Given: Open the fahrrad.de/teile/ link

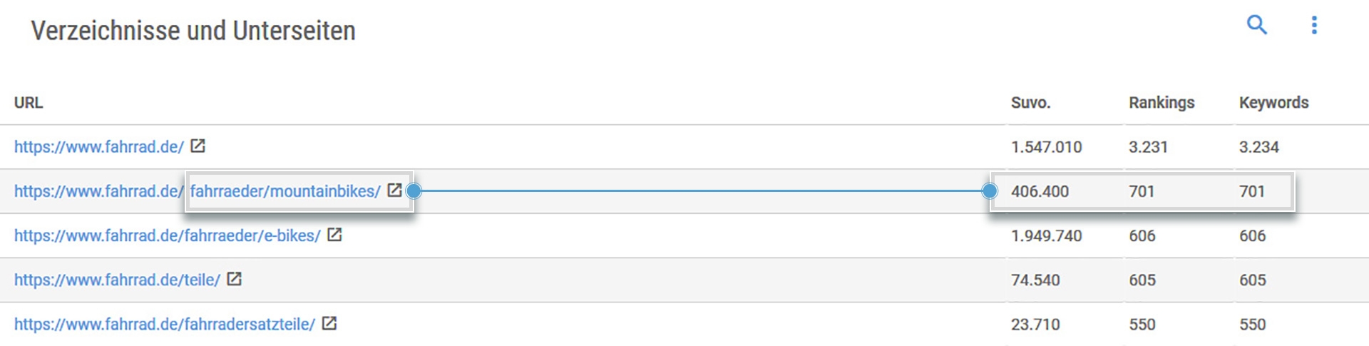Looking at the screenshot, I should coord(117,280).
